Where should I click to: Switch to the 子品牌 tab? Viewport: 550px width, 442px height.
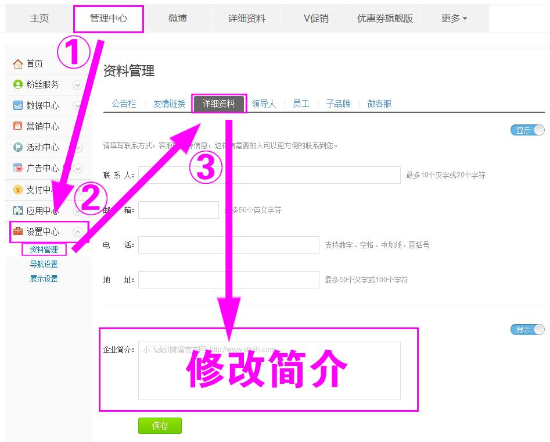(339, 104)
